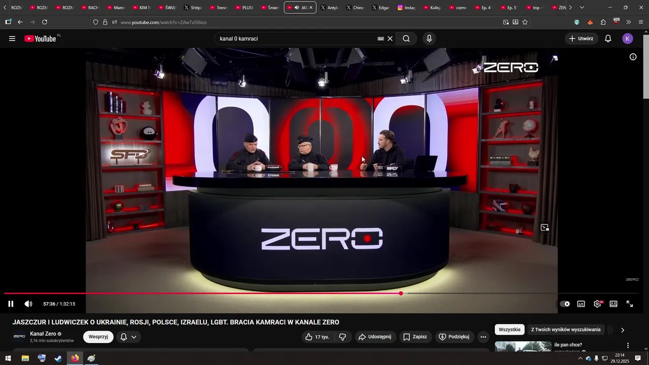Open the Kanał Zero channel link

coord(43,334)
